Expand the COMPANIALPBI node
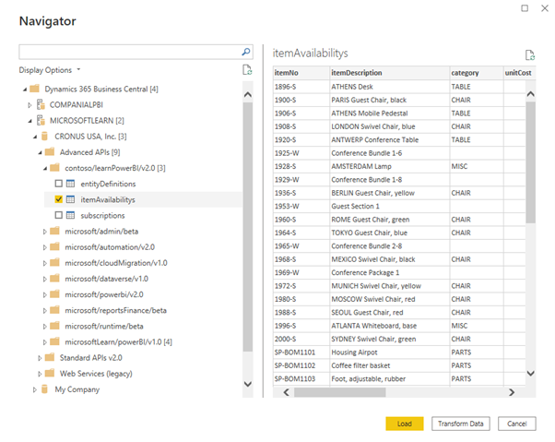555x442 pixels. 30,105
